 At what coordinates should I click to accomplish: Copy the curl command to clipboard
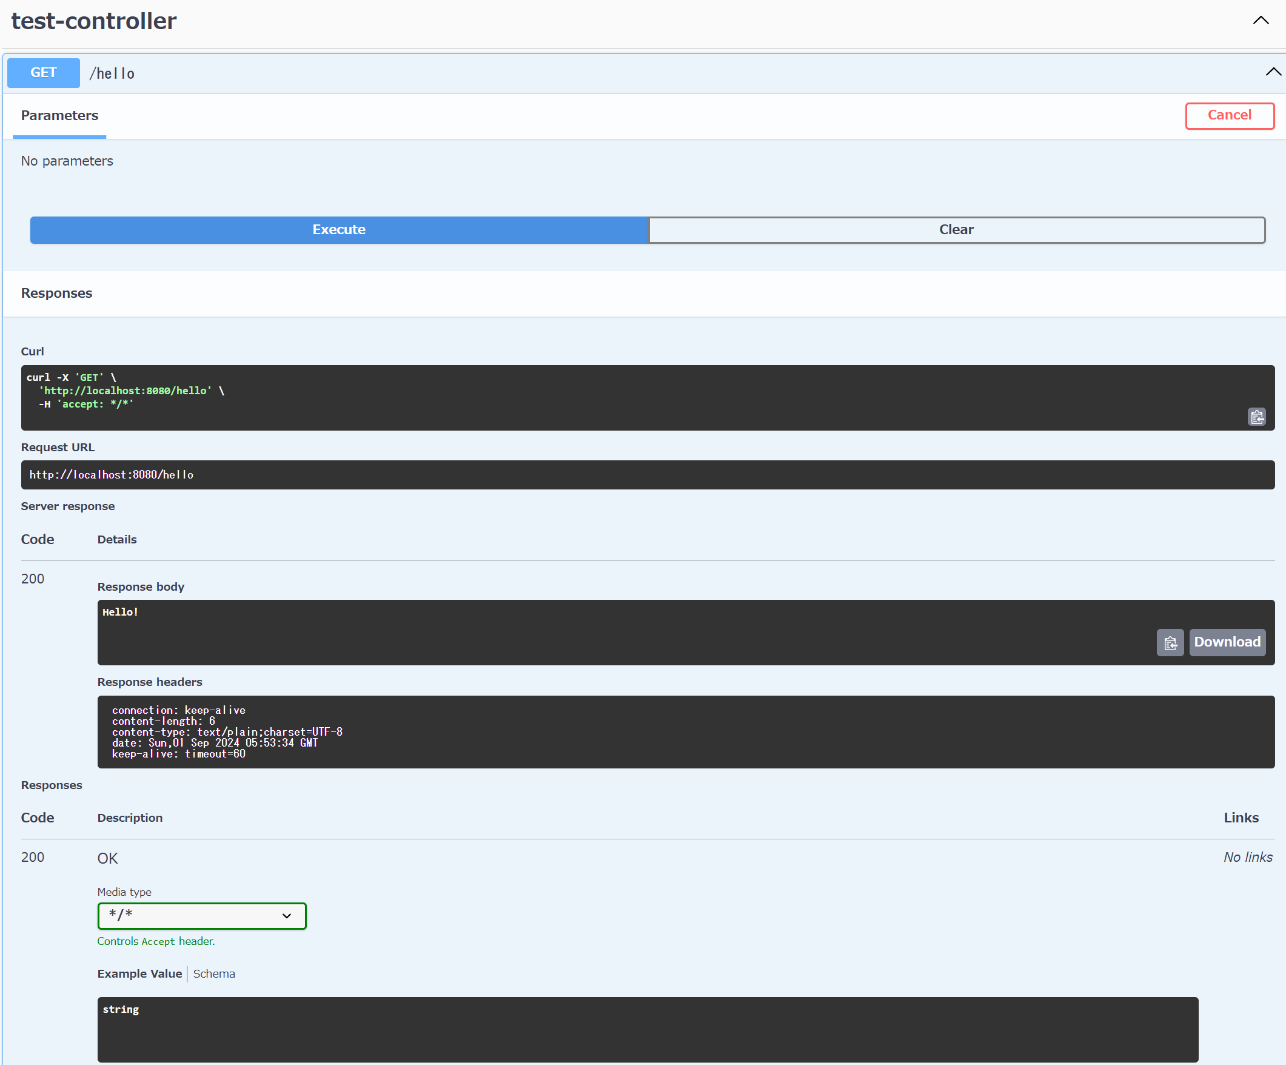point(1257,417)
